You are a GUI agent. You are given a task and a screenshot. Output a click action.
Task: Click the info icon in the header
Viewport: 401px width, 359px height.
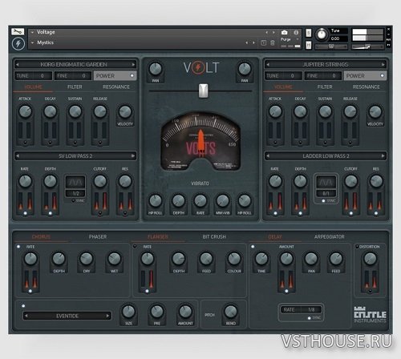[x=296, y=33]
